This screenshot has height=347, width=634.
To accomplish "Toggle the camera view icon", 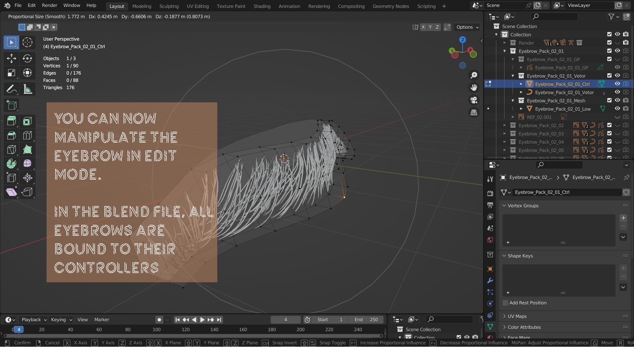I will click(474, 100).
